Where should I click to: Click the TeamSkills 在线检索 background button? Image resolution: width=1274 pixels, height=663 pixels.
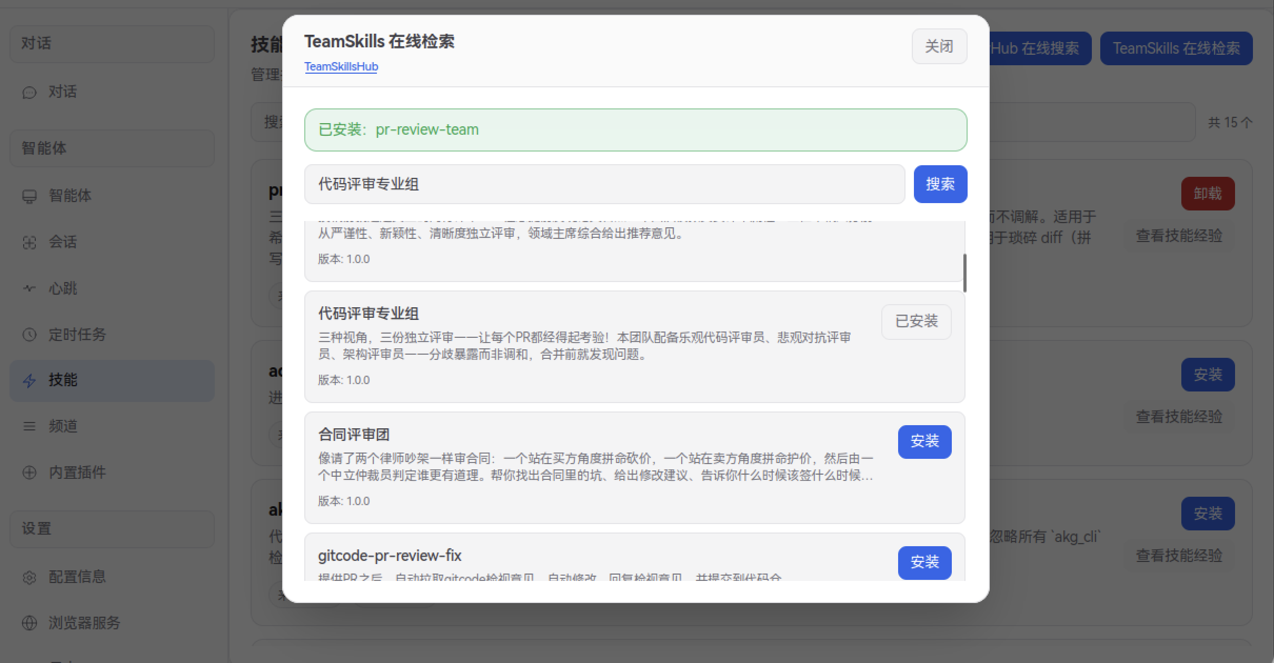[1176, 48]
